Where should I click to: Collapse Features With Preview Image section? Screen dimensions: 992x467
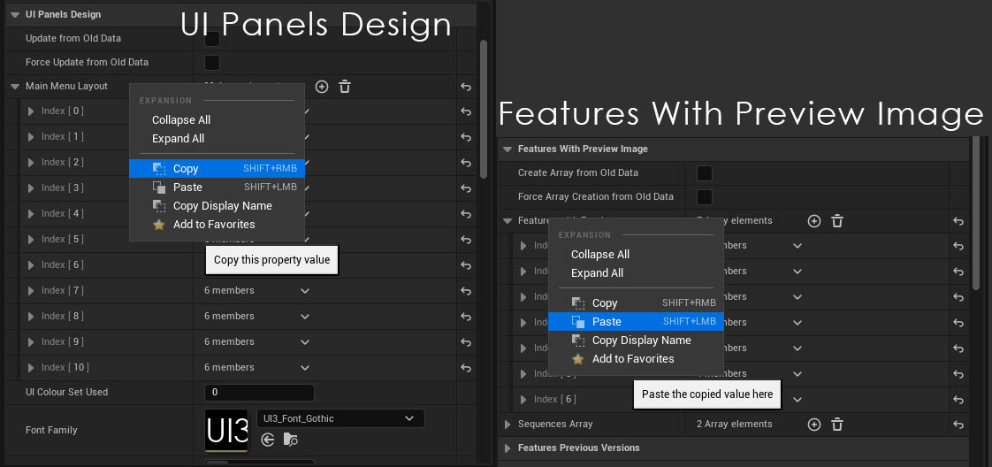507,149
